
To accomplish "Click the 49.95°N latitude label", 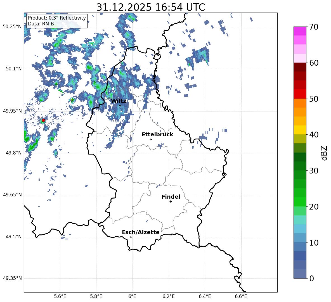I will (12, 111).
